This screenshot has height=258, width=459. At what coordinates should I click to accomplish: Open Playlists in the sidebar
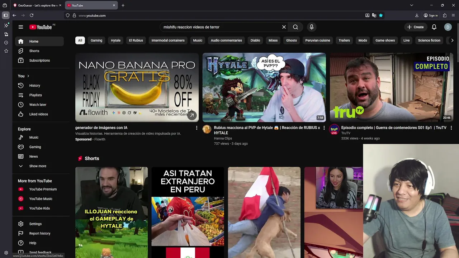(x=39, y=95)
